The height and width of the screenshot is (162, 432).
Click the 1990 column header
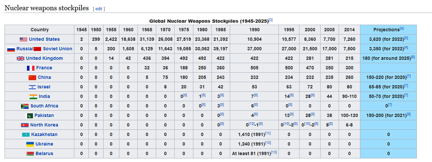254,30
